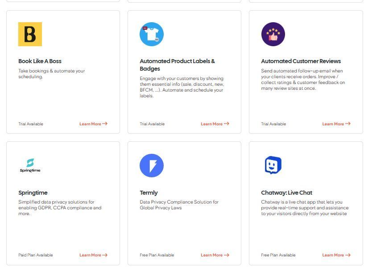Open Learn More for Springtime
368x268 pixels.
(x=93, y=255)
